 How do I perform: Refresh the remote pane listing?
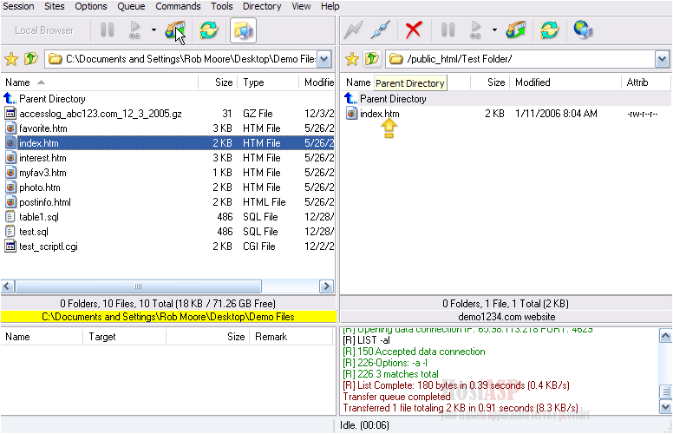tap(550, 30)
